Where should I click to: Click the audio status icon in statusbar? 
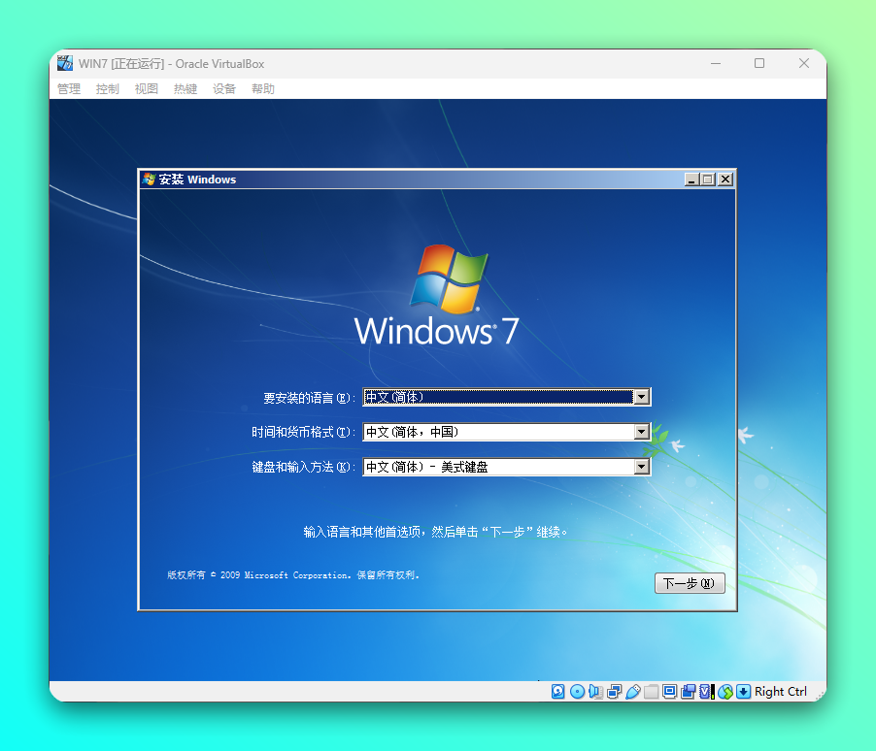pyautogui.click(x=595, y=691)
